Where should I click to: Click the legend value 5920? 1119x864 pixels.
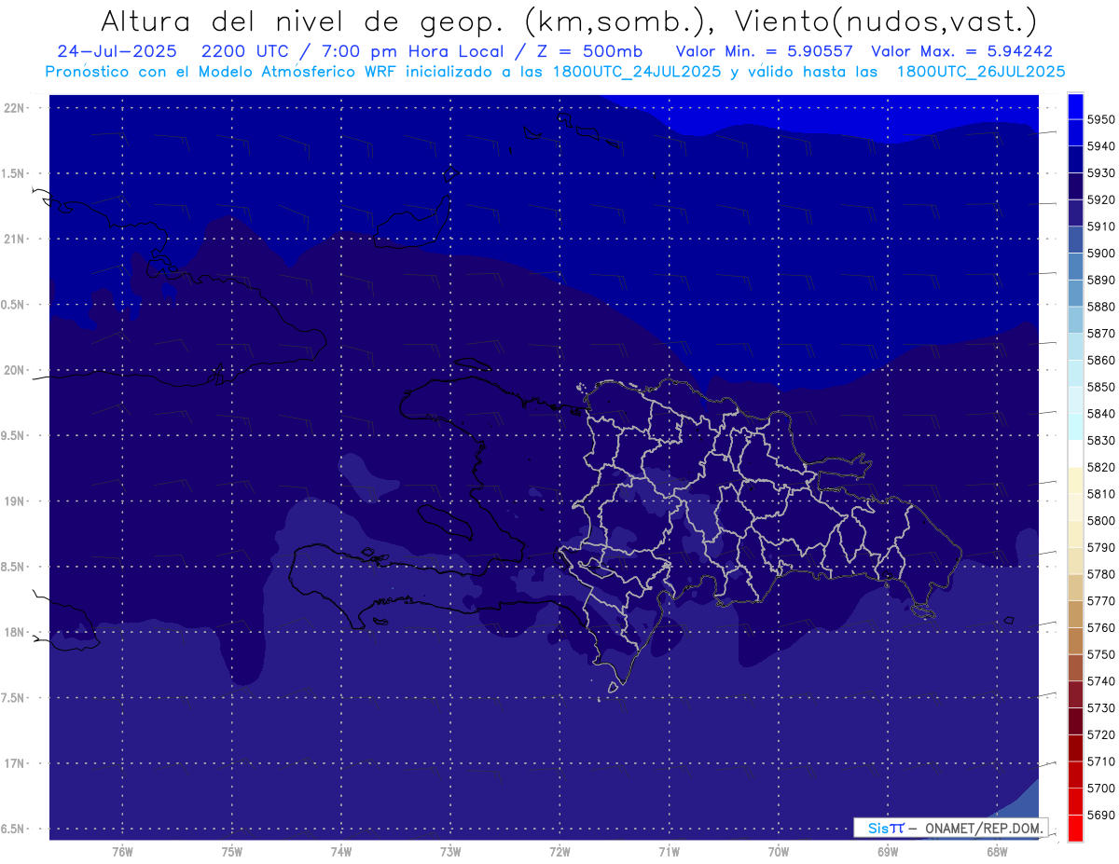(1101, 199)
